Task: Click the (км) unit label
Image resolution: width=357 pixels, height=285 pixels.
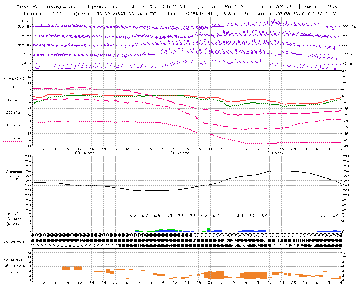Action: click(15, 271)
